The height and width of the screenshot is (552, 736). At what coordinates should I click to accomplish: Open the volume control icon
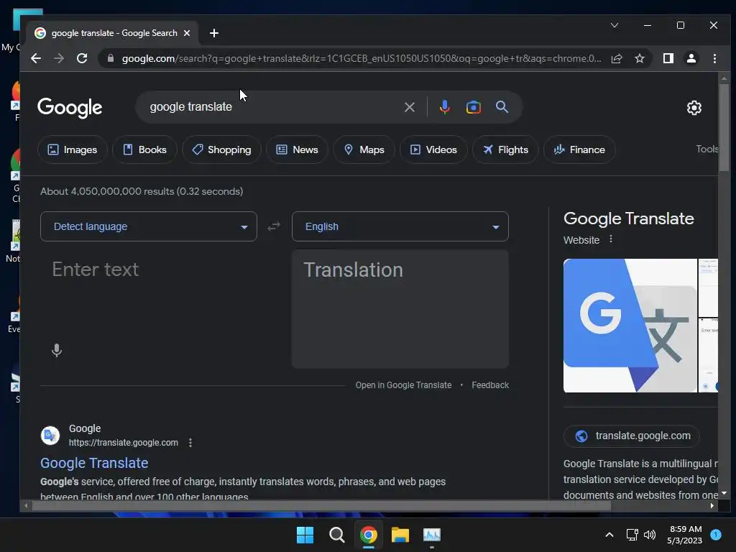point(650,535)
